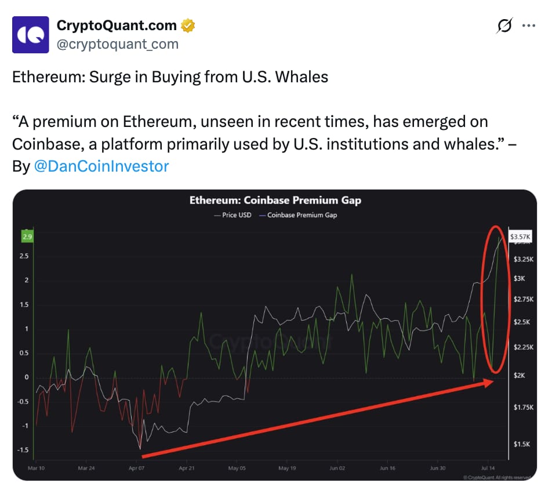Open the Grok slashed-circle icon
Screen dimensions: 552x487
[x=504, y=26]
